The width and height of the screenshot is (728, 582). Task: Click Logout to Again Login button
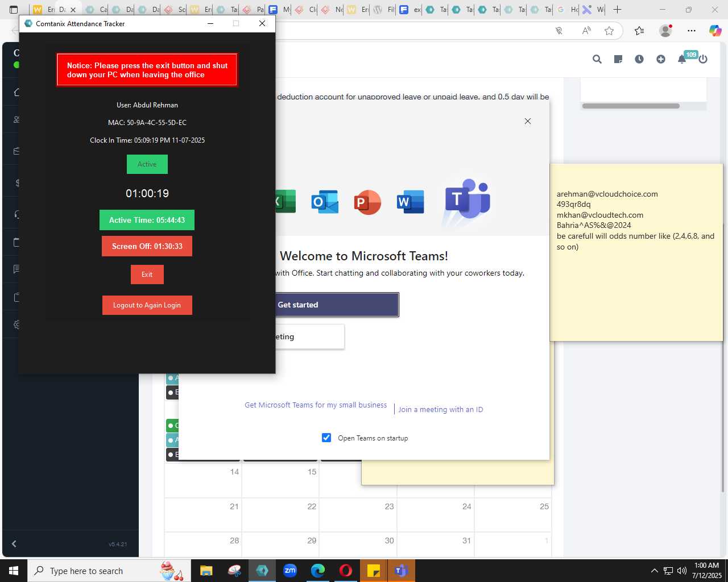[x=147, y=305]
